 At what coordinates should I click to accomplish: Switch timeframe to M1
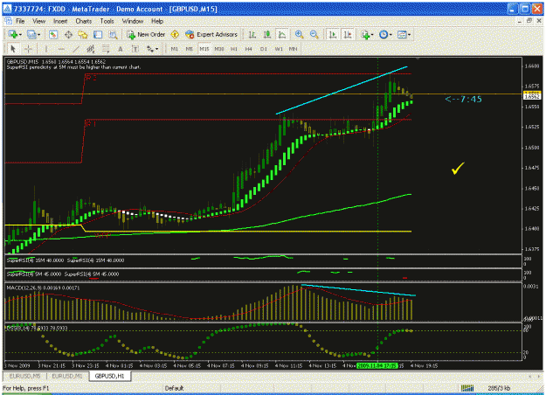click(175, 49)
